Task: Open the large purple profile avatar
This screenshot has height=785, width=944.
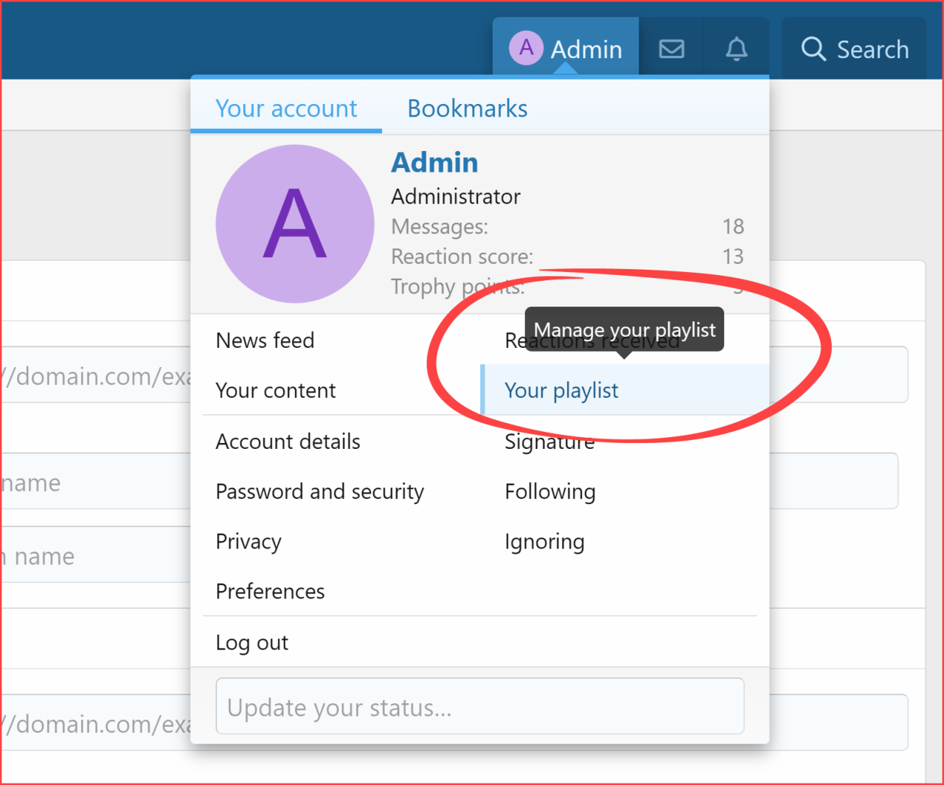Action: pos(294,223)
